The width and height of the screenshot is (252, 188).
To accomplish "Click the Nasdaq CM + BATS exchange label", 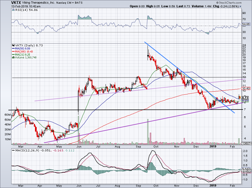I will 69,3.
